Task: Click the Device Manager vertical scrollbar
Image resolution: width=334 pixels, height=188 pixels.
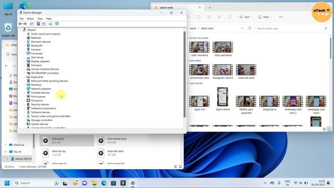Action: (184, 74)
